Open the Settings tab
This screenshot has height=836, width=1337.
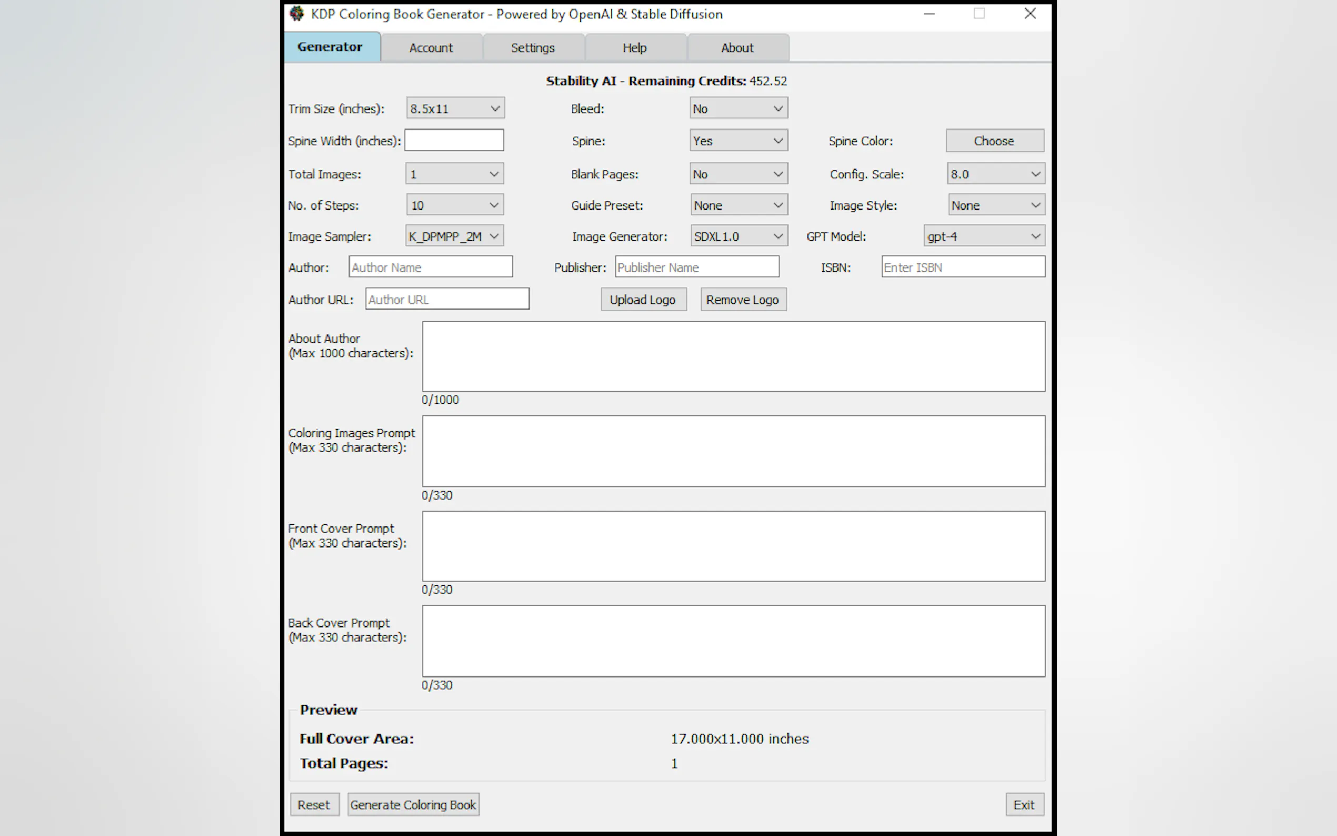coord(532,47)
